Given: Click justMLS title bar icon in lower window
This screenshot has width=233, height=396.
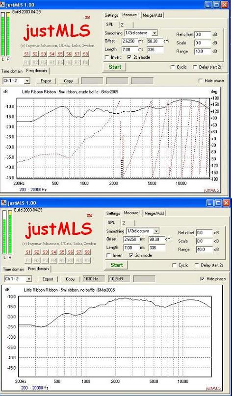Looking at the screenshot, I should point(4,203).
